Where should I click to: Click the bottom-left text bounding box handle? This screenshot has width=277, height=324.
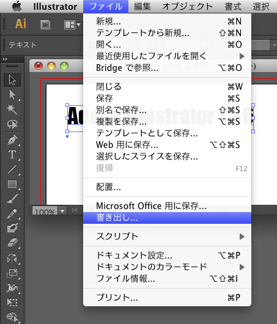67,131
